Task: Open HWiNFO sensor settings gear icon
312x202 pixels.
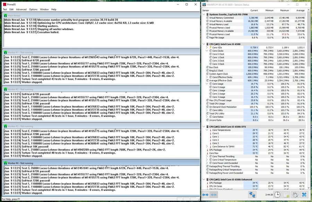Action: pyautogui.click(x=295, y=195)
